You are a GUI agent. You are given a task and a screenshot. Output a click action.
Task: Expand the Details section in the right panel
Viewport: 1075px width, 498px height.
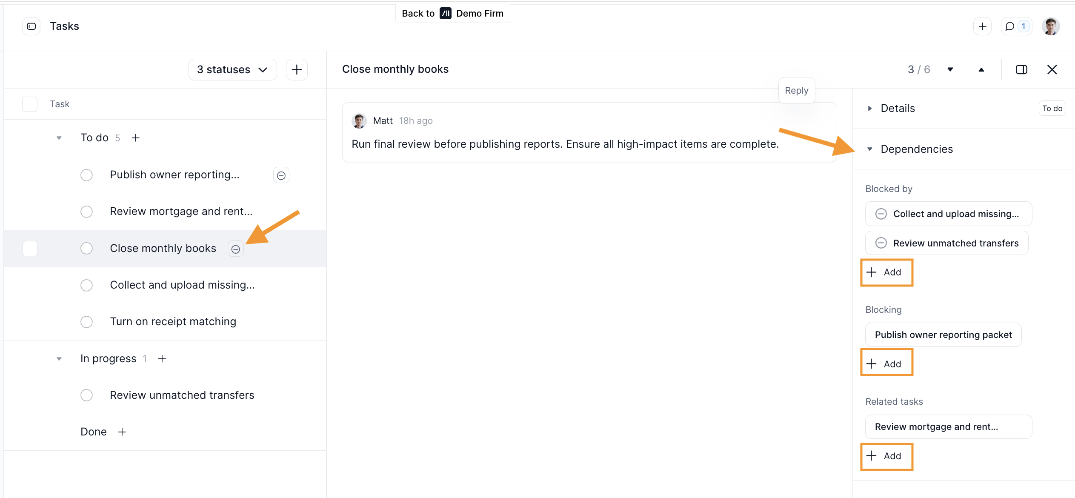(869, 108)
